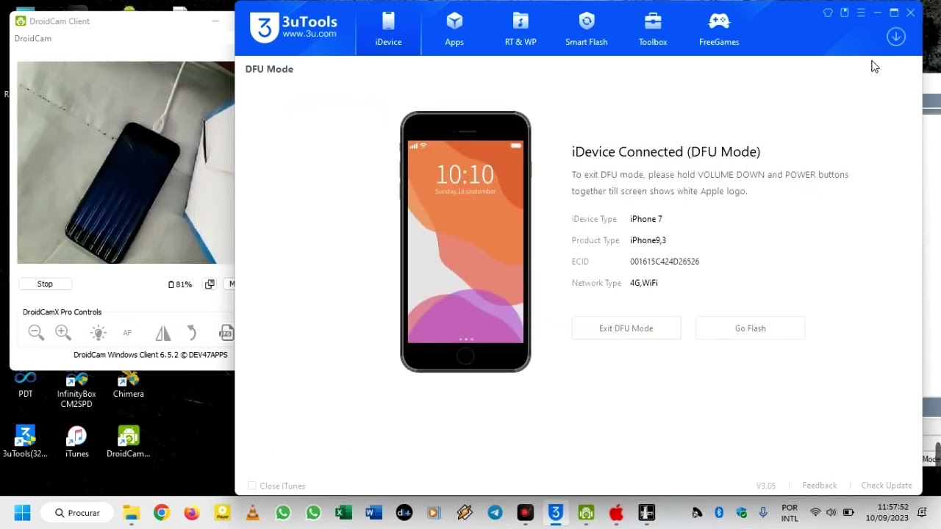Stop the DroidCam video feed
941x529 pixels.
point(45,284)
